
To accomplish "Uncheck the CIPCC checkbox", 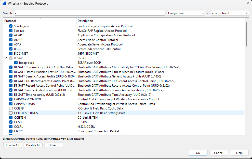I will tap(11, 131).
